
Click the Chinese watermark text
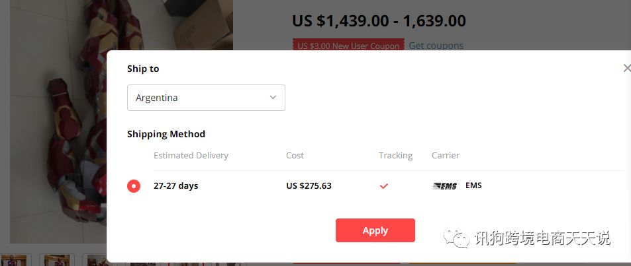tap(542, 238)
